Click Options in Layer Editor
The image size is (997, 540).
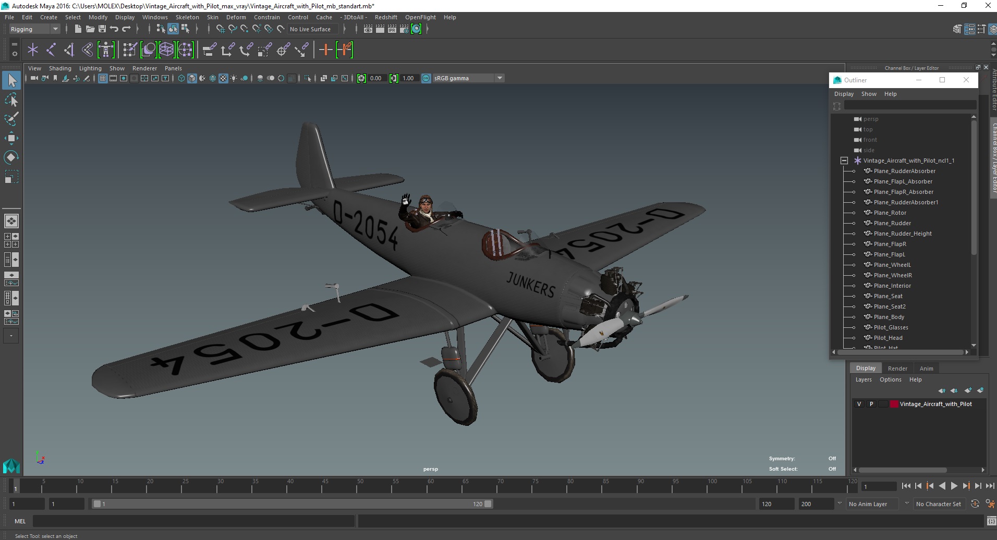[x=890, y=379]
